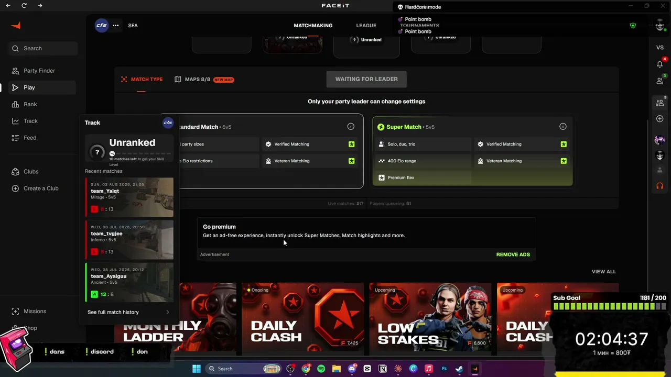Change the SEA region selector
The width and height of the screenshot is (671, 377).
pos(133,25)
